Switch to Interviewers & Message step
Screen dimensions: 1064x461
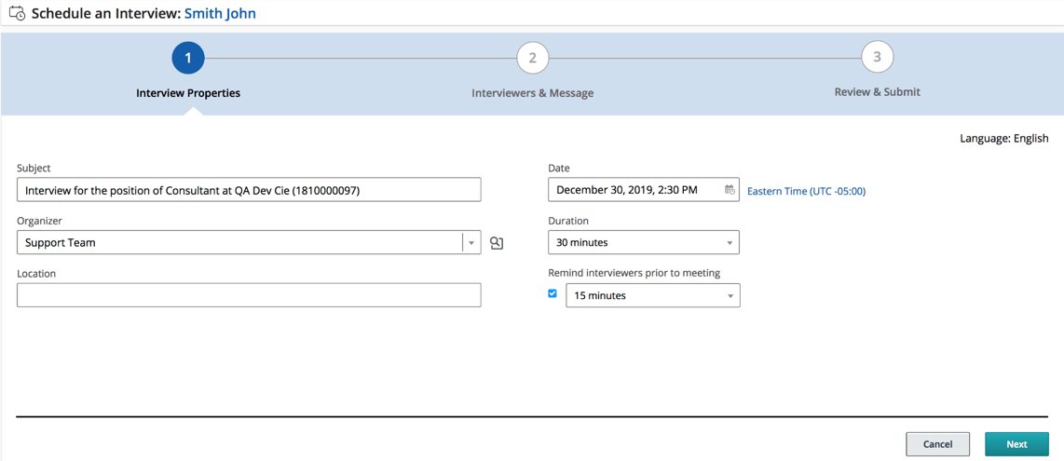point(532,93)
